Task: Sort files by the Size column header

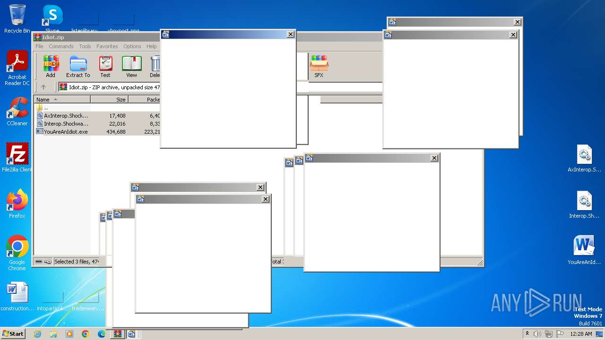Action: tap(109, 100)
